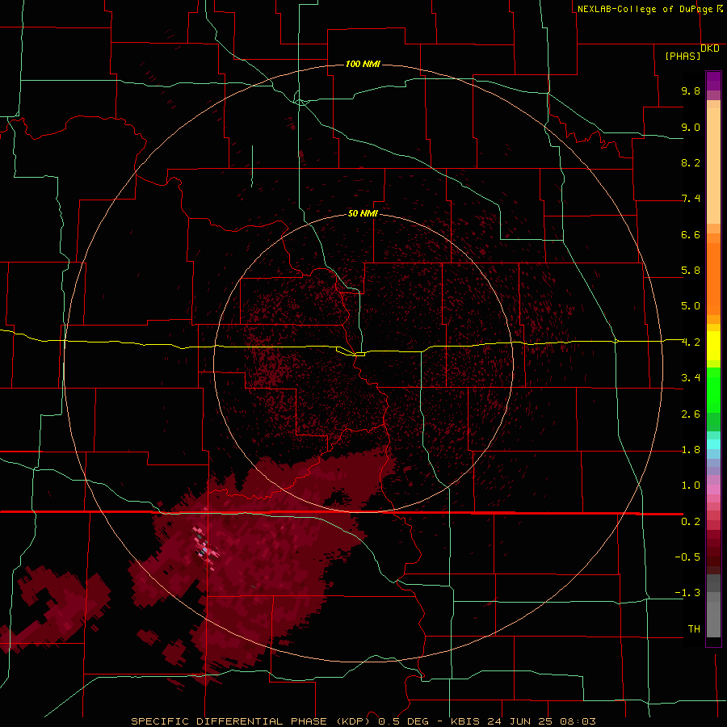The height and width of the screenshot is (727, 727).
Task: Click the 5.8 color scale label
Action: pyautogui.click(x=691, y=271)
